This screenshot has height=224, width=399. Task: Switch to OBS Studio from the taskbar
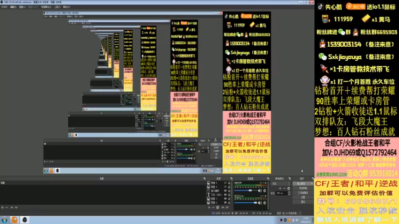pyautogui.click(x=24, y=220)
